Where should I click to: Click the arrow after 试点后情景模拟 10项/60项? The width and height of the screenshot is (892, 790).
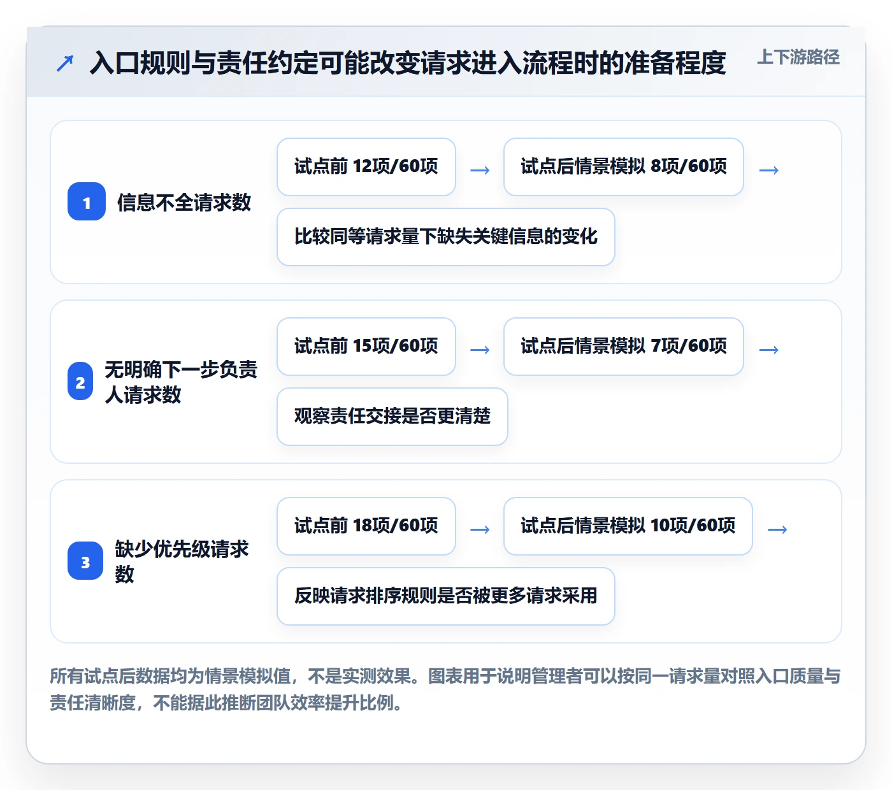tap(778, 529)
